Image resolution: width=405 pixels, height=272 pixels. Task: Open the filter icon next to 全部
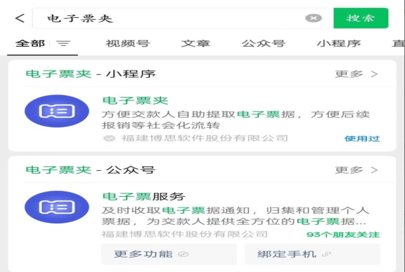(63, 44)
